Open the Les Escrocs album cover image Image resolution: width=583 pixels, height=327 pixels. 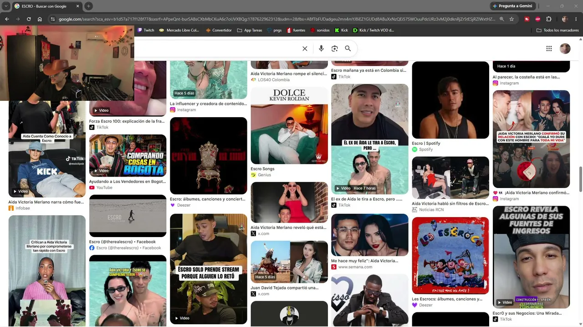(450, 255)
